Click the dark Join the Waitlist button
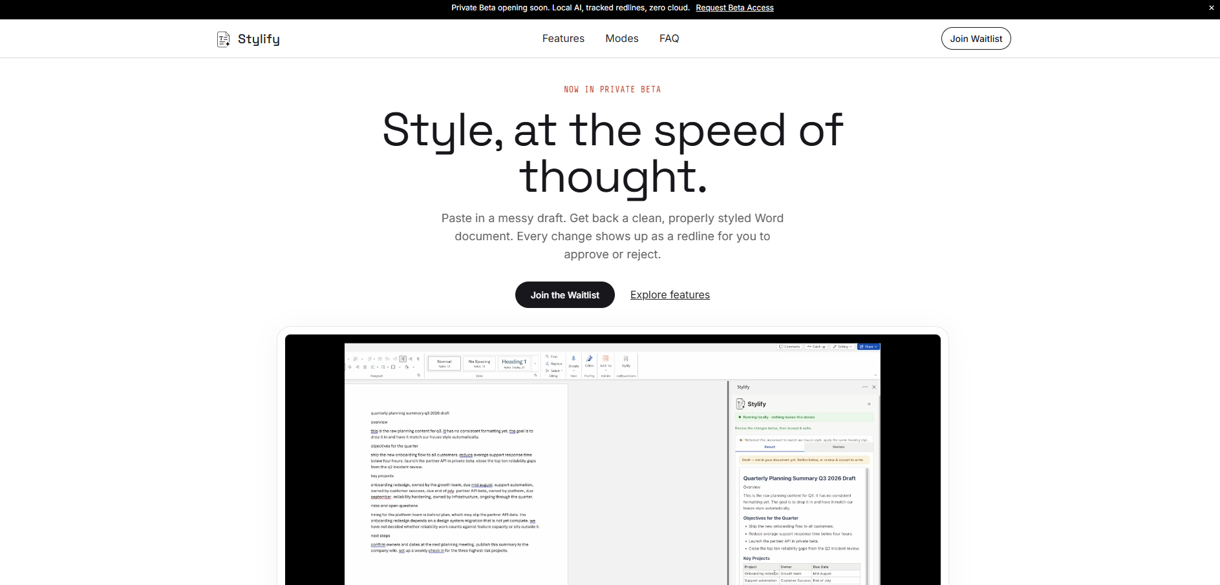The image size is (1220, 585). pos(565,294)
